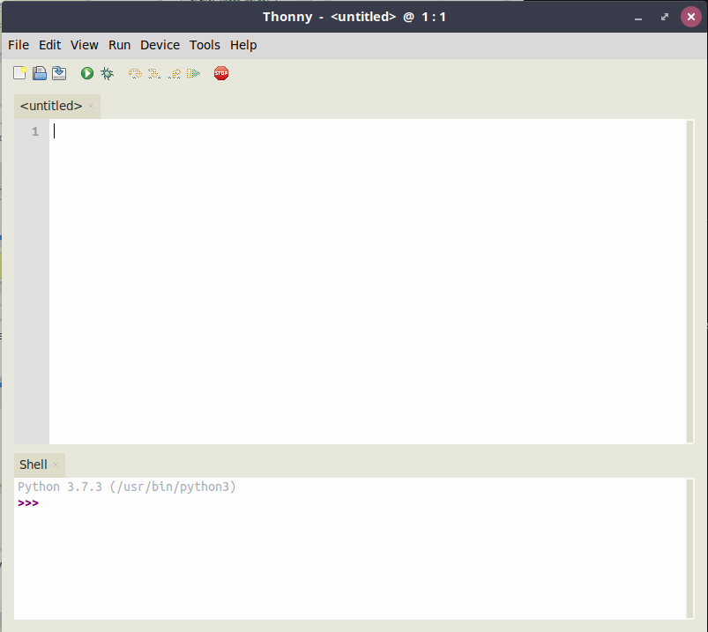Open the File menu
The image size is (708, 632).
tap(19, 45)
